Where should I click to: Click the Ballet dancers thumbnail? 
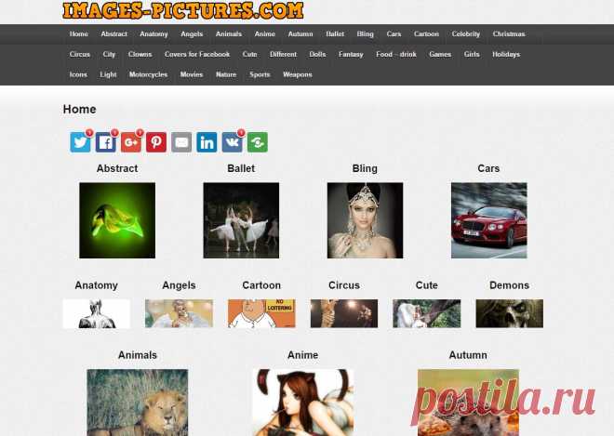tap(241, 220)
